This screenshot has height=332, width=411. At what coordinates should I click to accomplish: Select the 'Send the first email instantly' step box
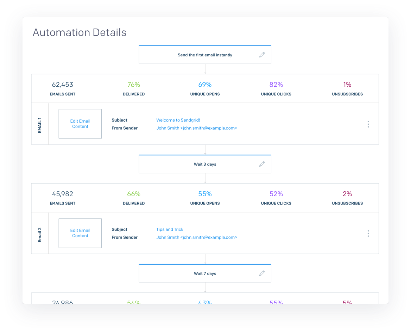tap(205, 55)
